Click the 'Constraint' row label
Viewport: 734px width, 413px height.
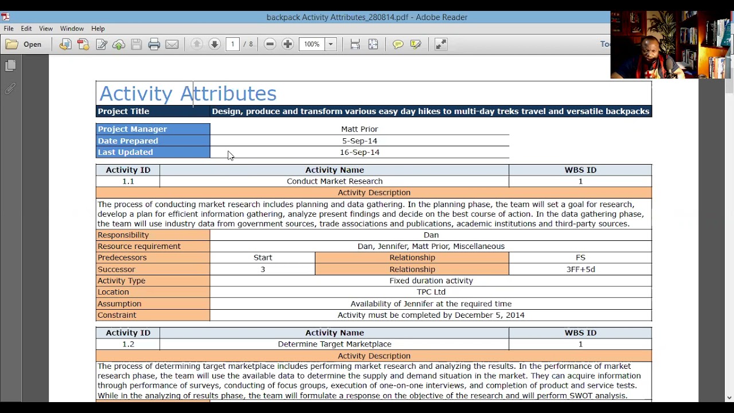click(117, 315)
